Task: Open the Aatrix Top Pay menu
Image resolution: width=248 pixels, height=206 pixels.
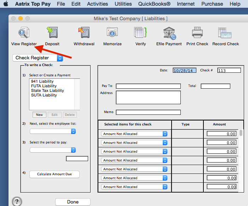Action: point(33,4)
